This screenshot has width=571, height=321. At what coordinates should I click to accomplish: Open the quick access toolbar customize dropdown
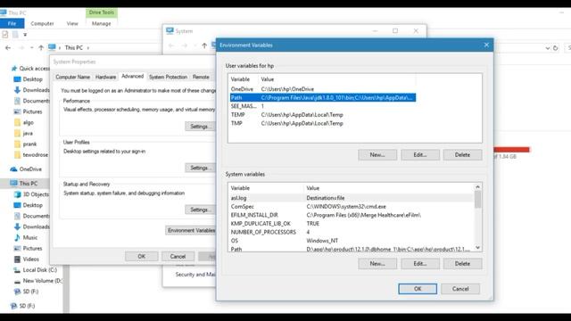coord(25,35)
